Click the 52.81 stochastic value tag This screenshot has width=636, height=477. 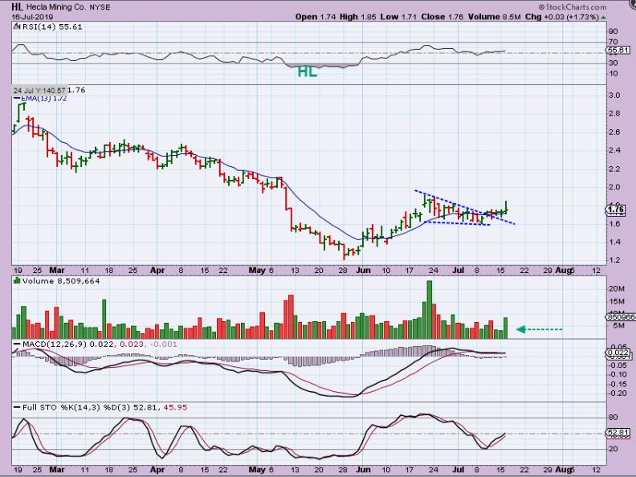pyautogui.click(x=616, y=433)
